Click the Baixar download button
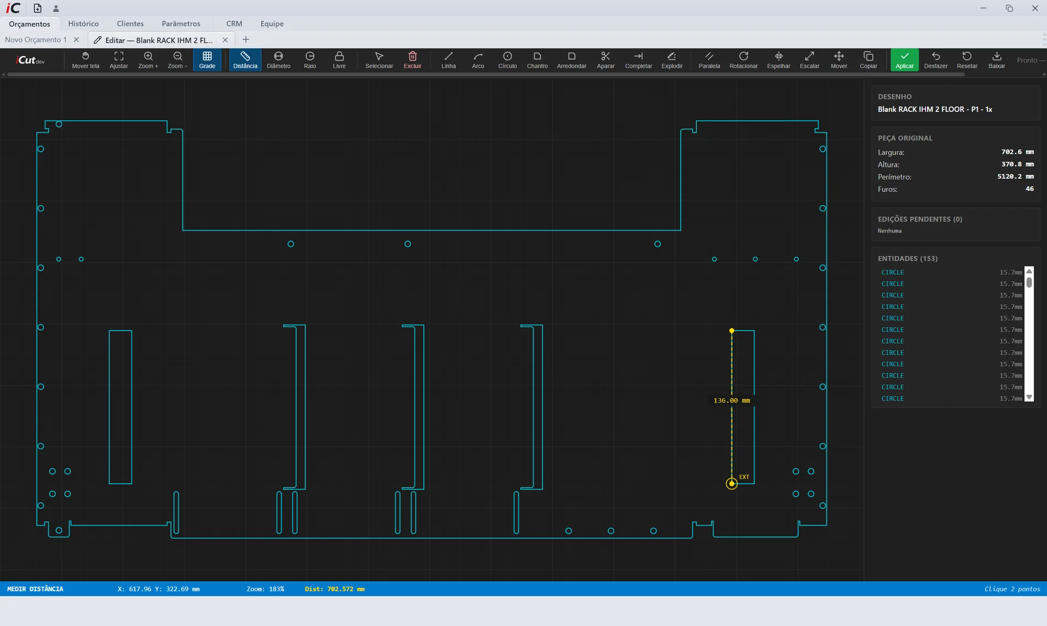1047x626 pixels. [996, 60]
